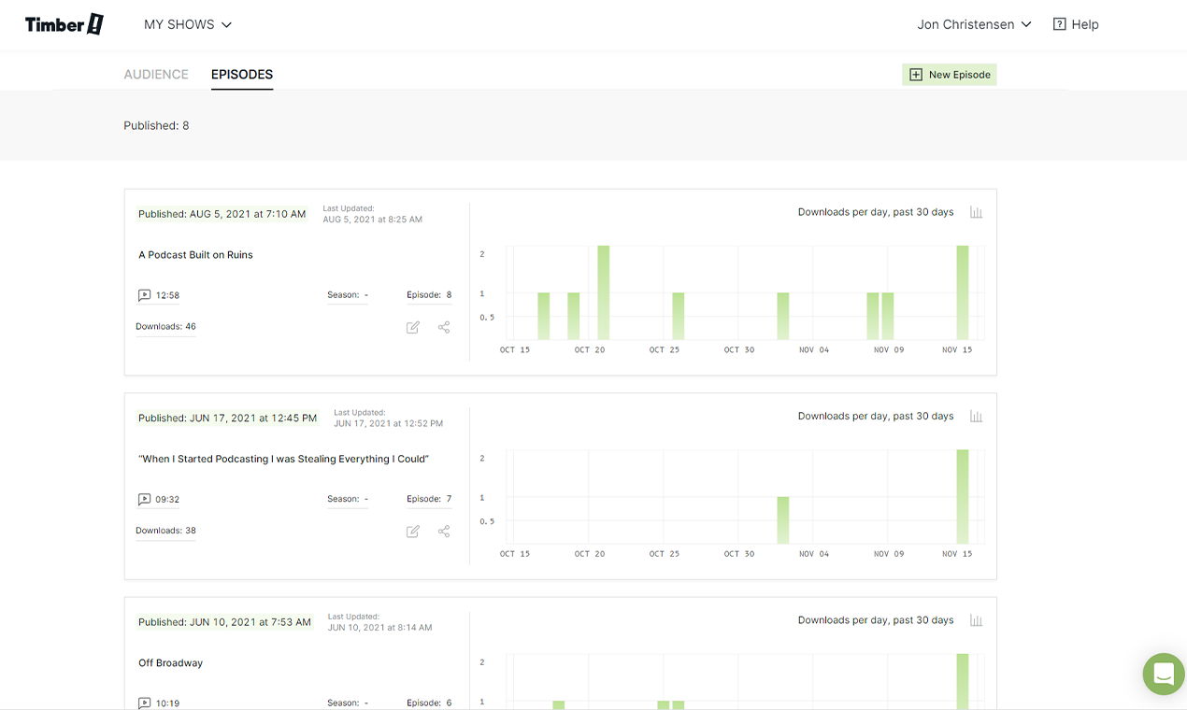
Task: Click 'Last Updated: AUG 5, 2021 at 8:25 AM'
Action: (x=372, y=214)
